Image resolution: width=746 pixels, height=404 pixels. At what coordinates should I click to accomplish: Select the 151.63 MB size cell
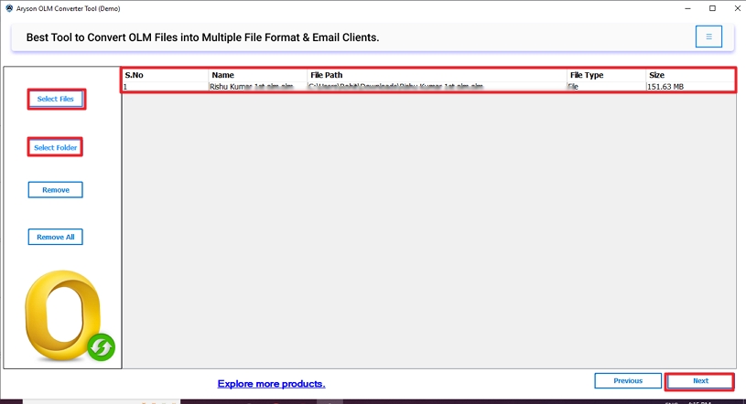690,87
